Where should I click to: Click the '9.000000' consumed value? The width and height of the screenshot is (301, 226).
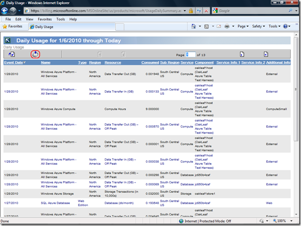[152, 109]
